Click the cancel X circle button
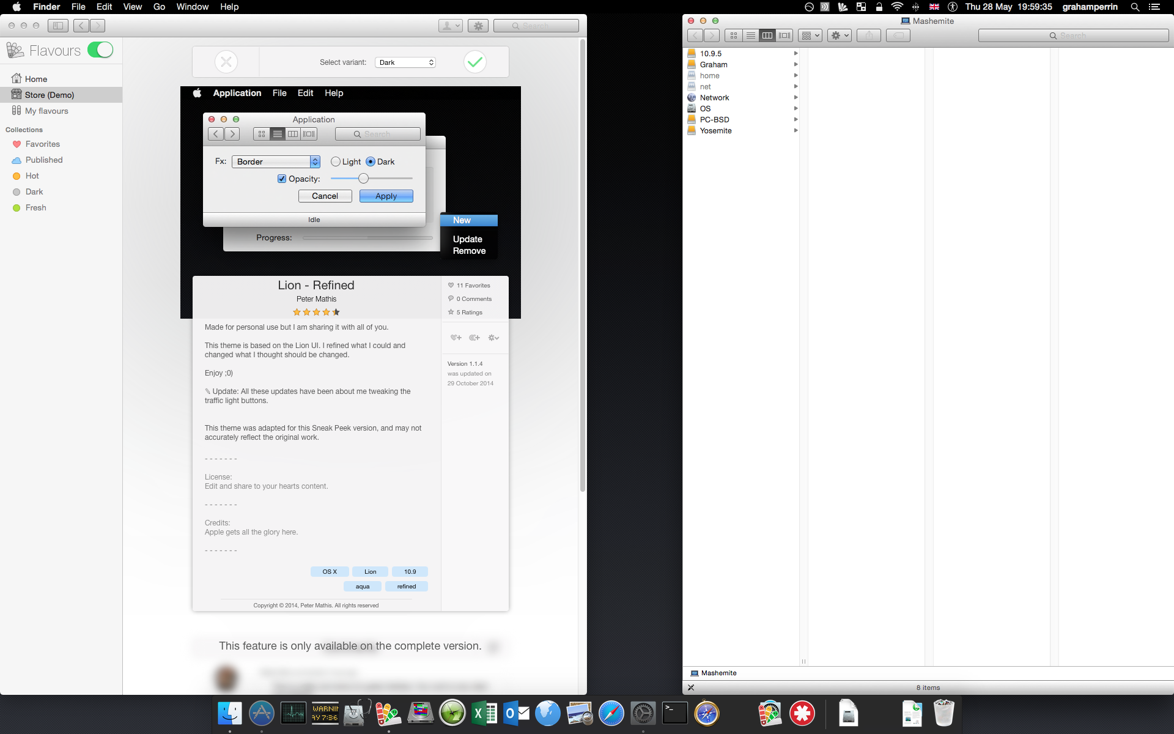This screenshot has width=1174, height=734. pyautogui.click(x=226, y=62)
